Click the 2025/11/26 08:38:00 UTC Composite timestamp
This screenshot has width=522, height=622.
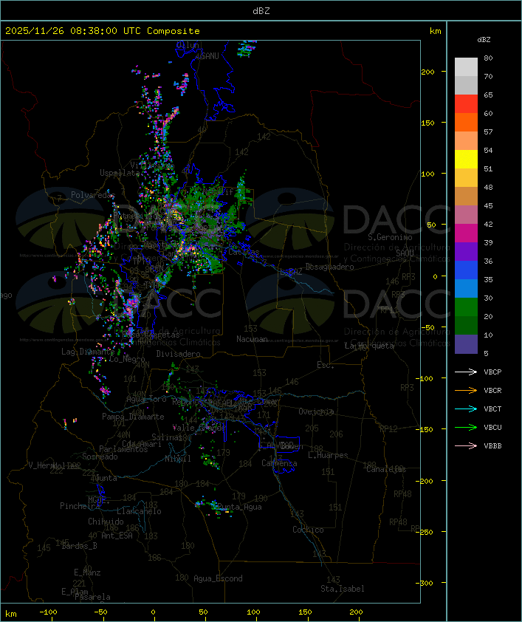pyautogui.click(x=103, y=31)
